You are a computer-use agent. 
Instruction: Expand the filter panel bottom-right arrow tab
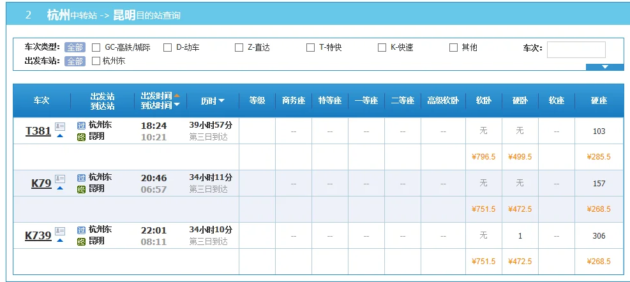(x=605, y=67)
